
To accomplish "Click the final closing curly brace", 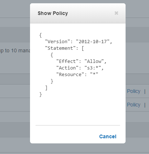I will click(x=41, y=94).
